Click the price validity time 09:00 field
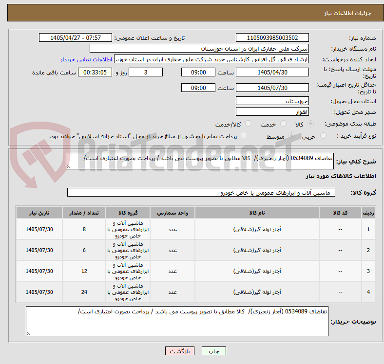 tap(198, 88)
